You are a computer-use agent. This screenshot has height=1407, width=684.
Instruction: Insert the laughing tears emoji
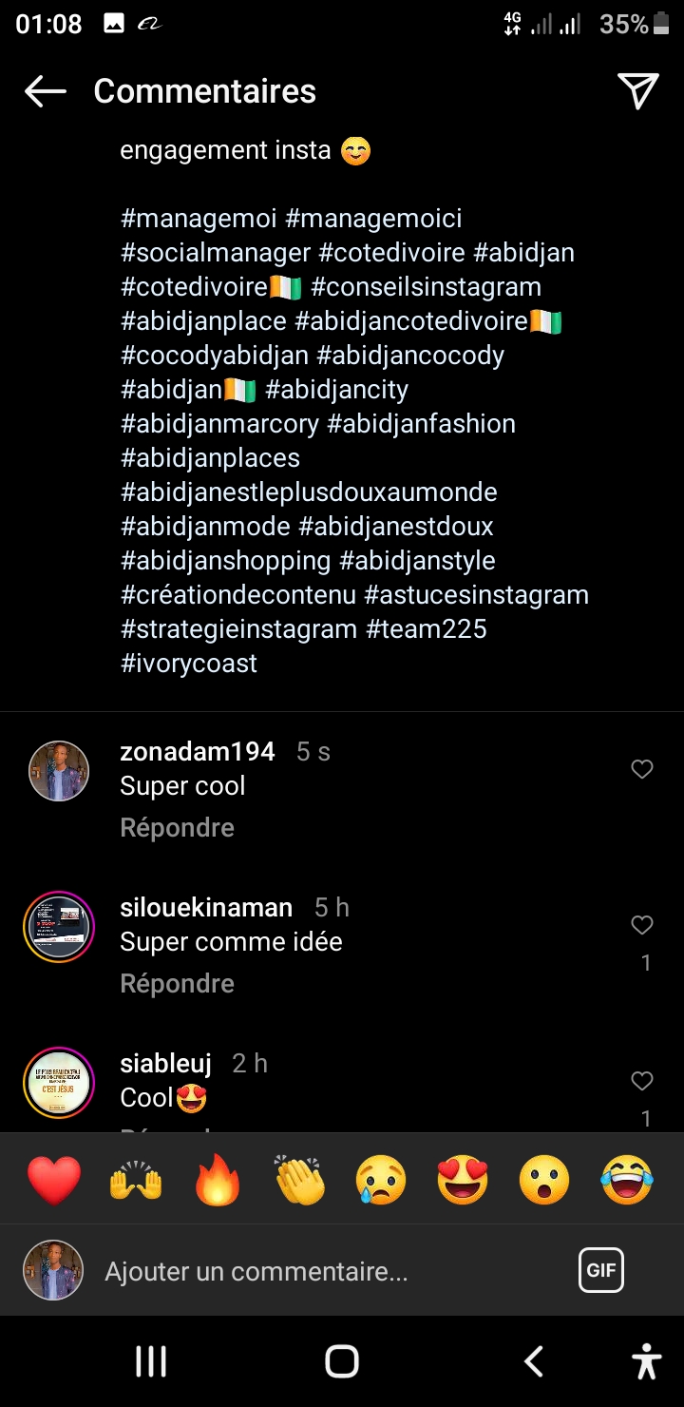627,1181
